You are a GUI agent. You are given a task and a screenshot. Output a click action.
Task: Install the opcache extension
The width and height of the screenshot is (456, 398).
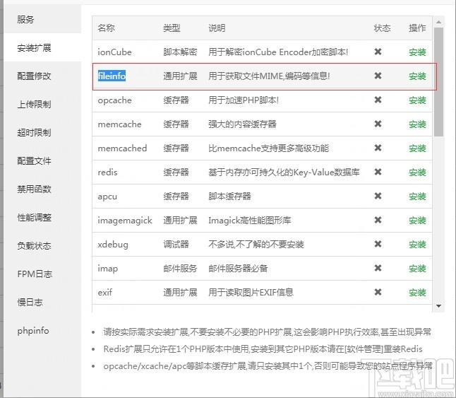(417, 100)
